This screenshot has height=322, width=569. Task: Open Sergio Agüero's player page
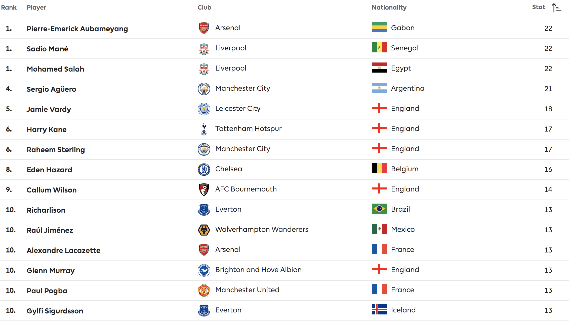click(x=51, y=89)
